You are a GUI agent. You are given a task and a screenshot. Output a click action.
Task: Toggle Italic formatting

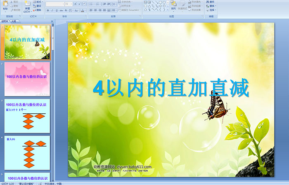coord(52,10)
